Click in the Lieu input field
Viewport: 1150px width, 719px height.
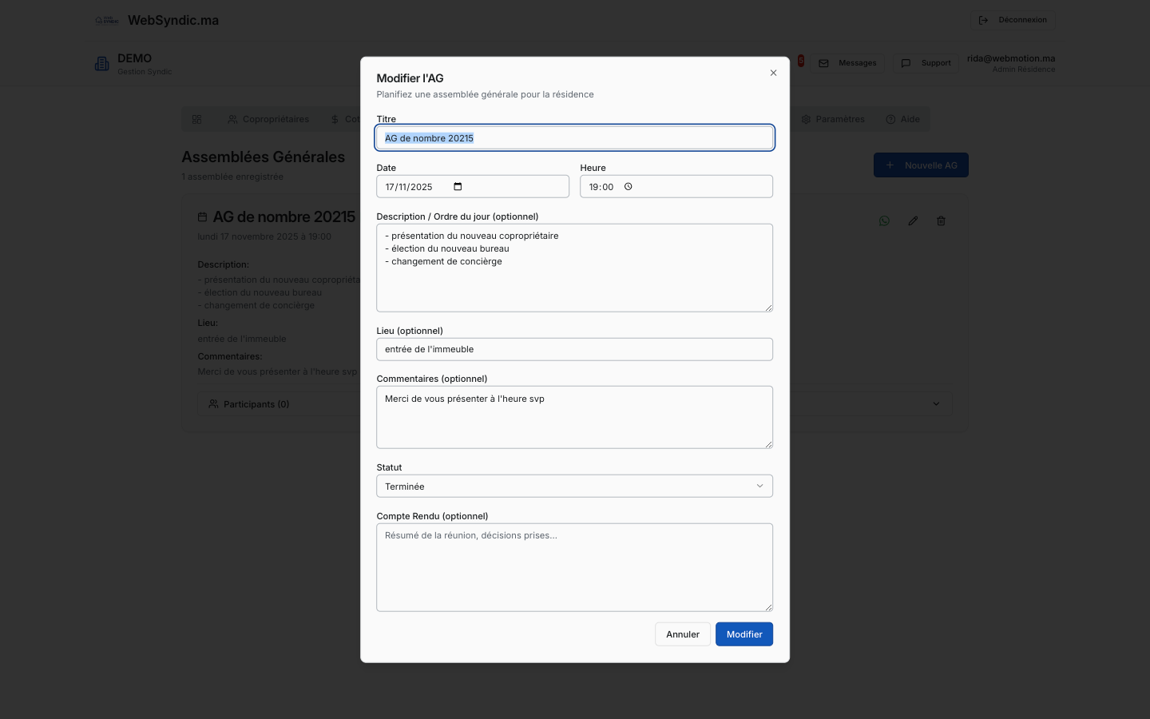574,350
